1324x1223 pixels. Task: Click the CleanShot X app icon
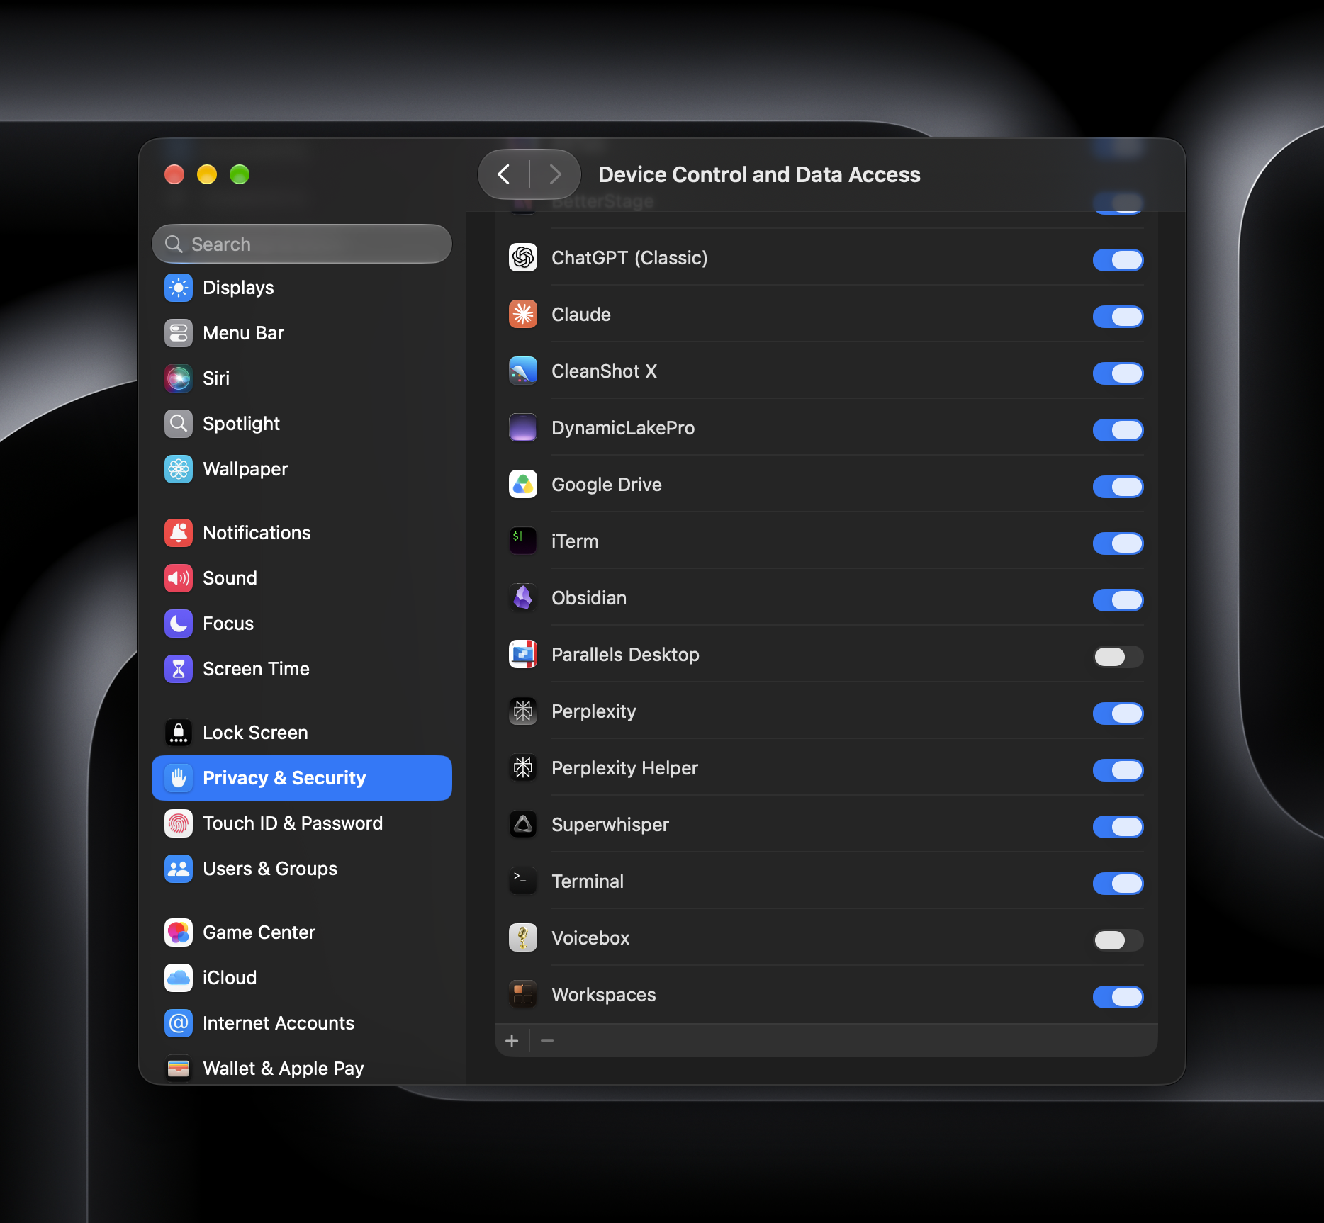(523, 371)
